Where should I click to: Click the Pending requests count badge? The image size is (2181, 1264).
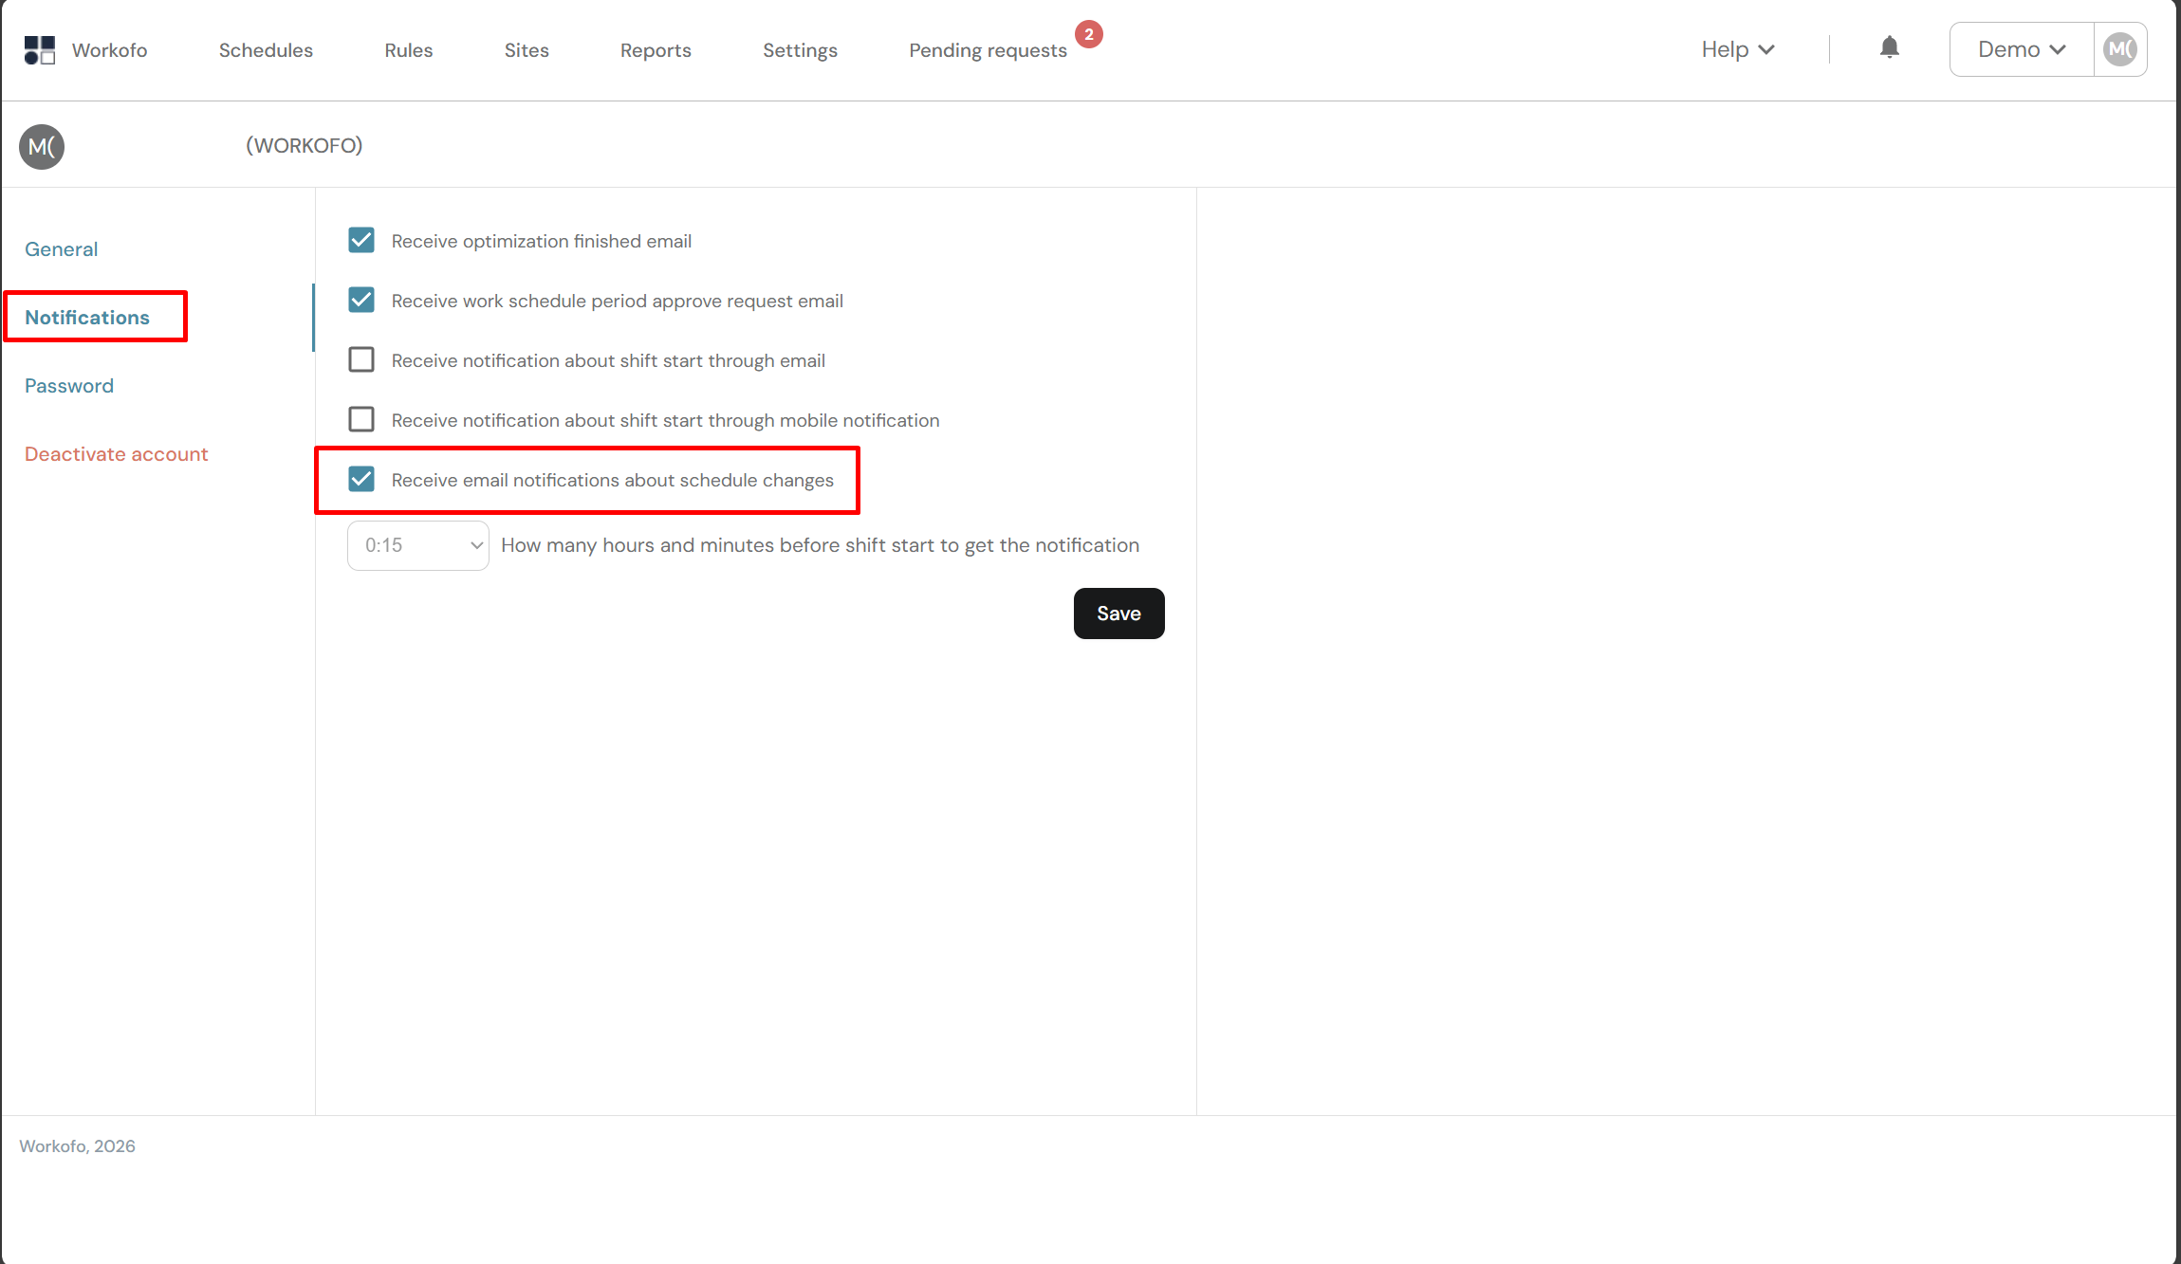coord(1088,34)
